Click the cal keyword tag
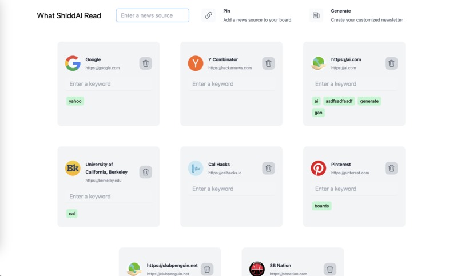 pos(71,214)
